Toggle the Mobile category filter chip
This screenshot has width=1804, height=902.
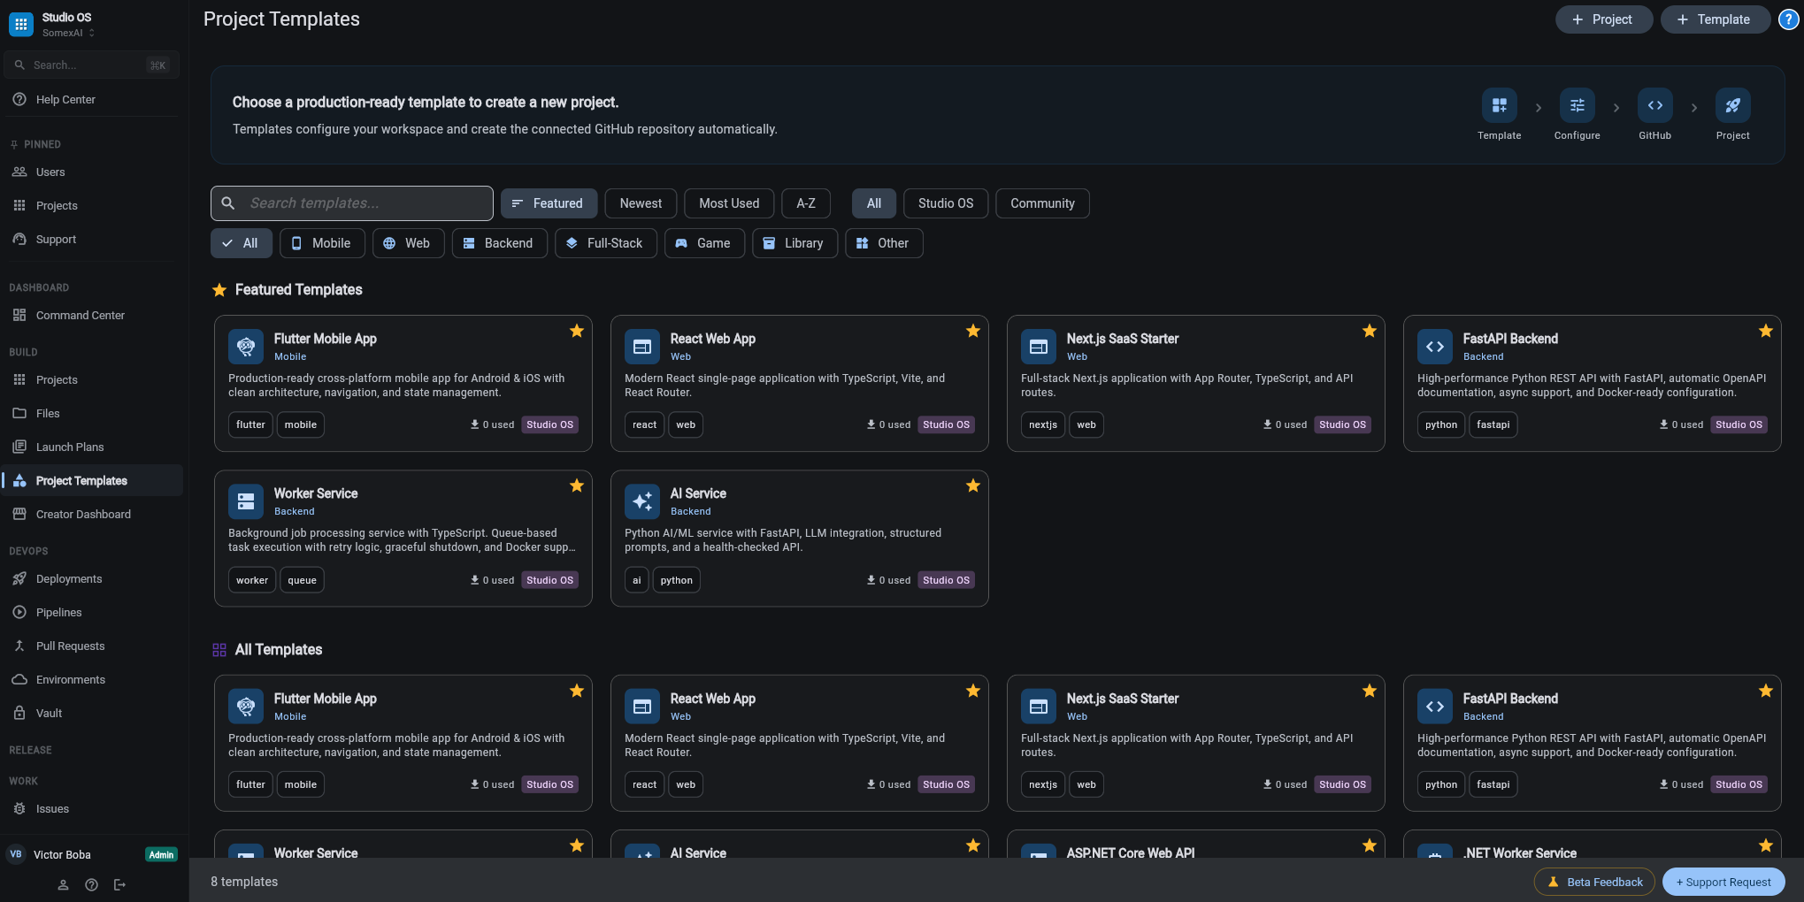pos(322,243)
